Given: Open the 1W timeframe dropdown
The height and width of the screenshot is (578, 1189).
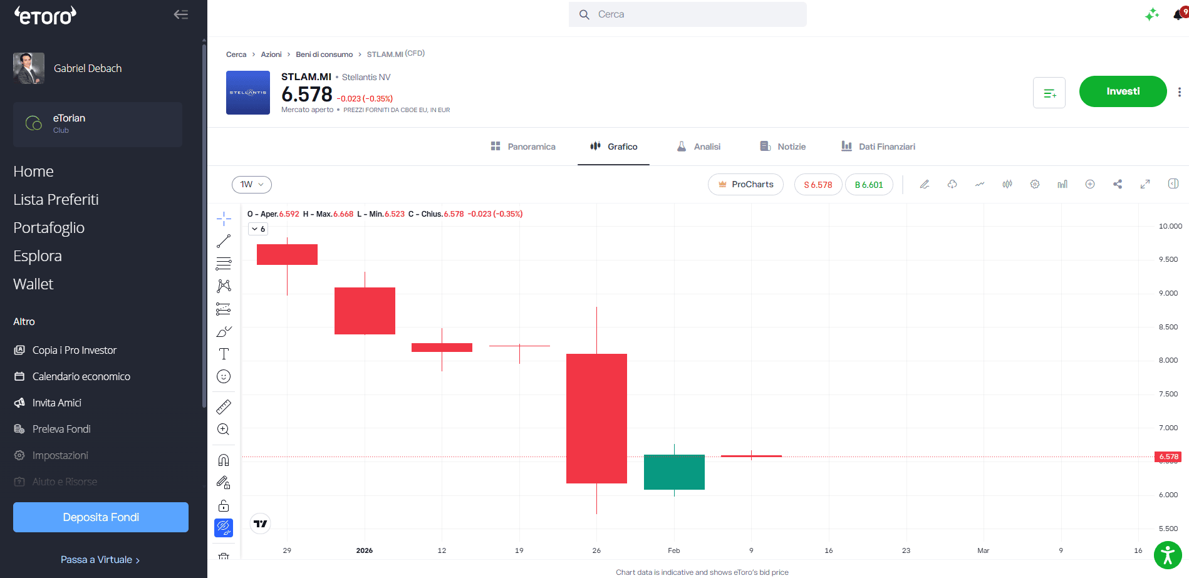Looking at the screenshot, I should pyautogui.click(x=252, y=185).
